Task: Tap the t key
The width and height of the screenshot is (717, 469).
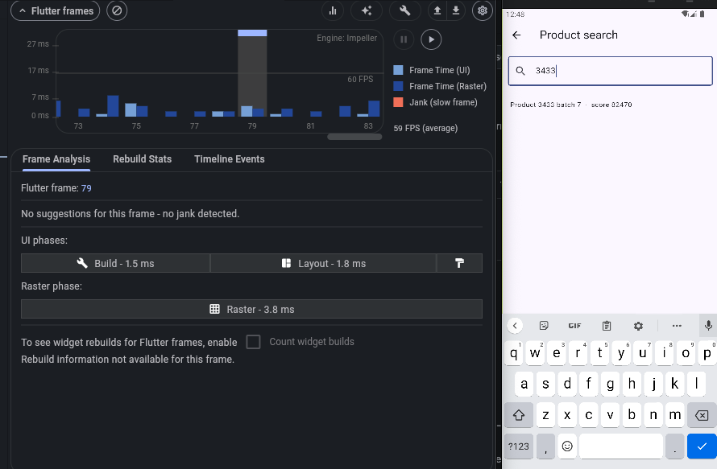Action: (599, 353)
